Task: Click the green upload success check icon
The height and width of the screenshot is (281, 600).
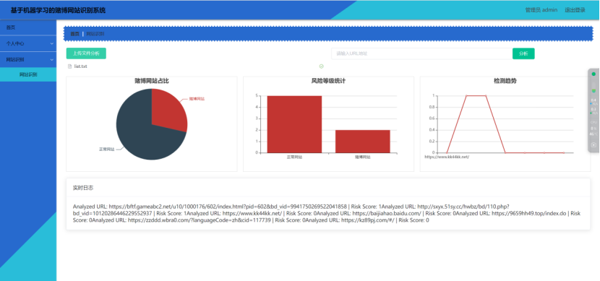Action: coord(322,66)
